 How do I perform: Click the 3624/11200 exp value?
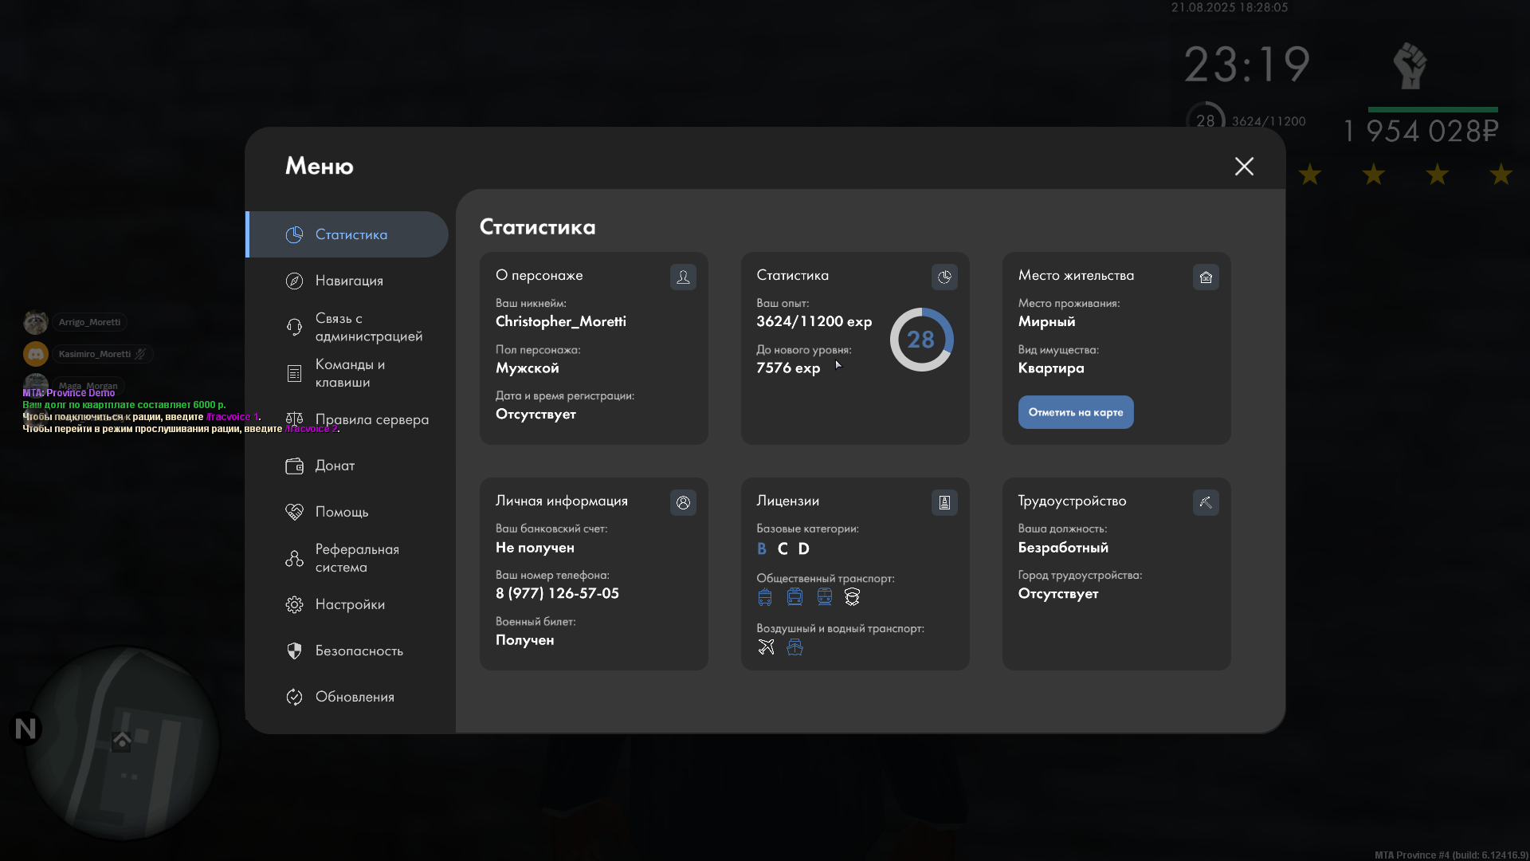click(814, 321)
